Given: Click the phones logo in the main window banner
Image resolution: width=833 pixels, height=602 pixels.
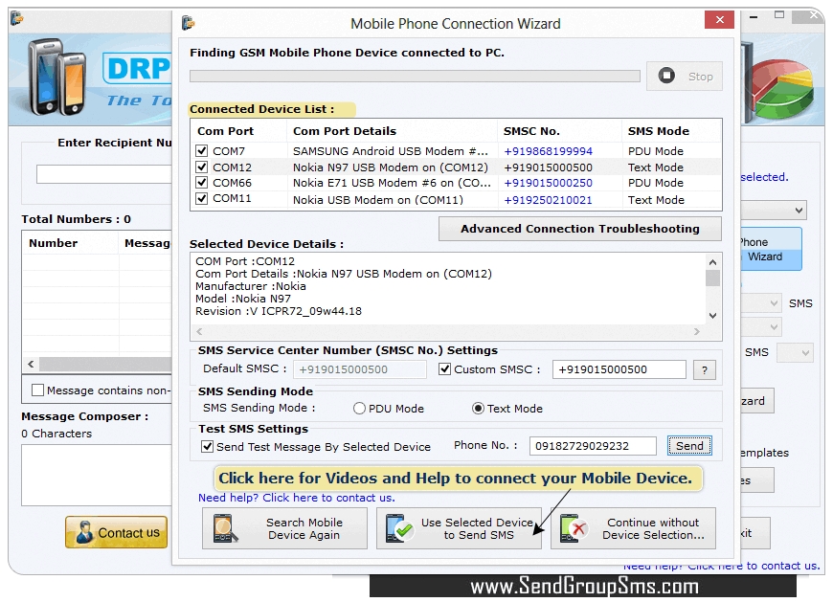Looking at the screenshot, I should pos(57,78).
